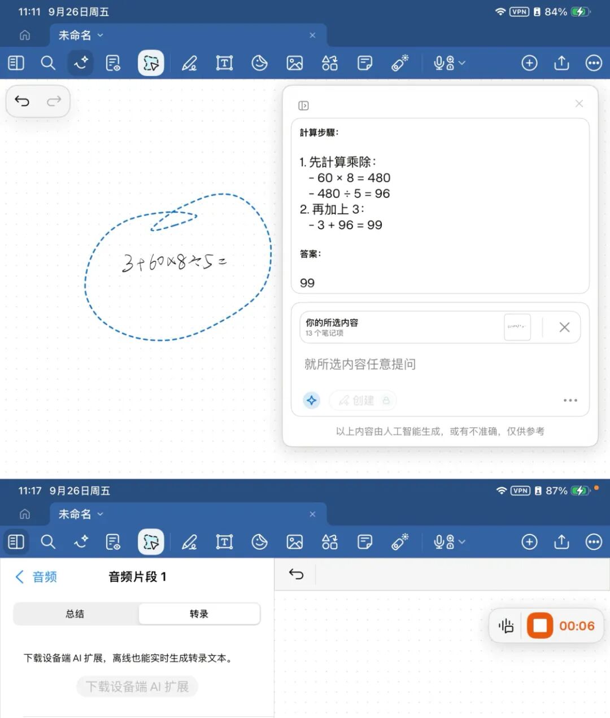The height and width of the screenshot is (718, 610).
Task: Open the more options ellipsis in the 11:17 toolbar
Action: click(594, 542)
